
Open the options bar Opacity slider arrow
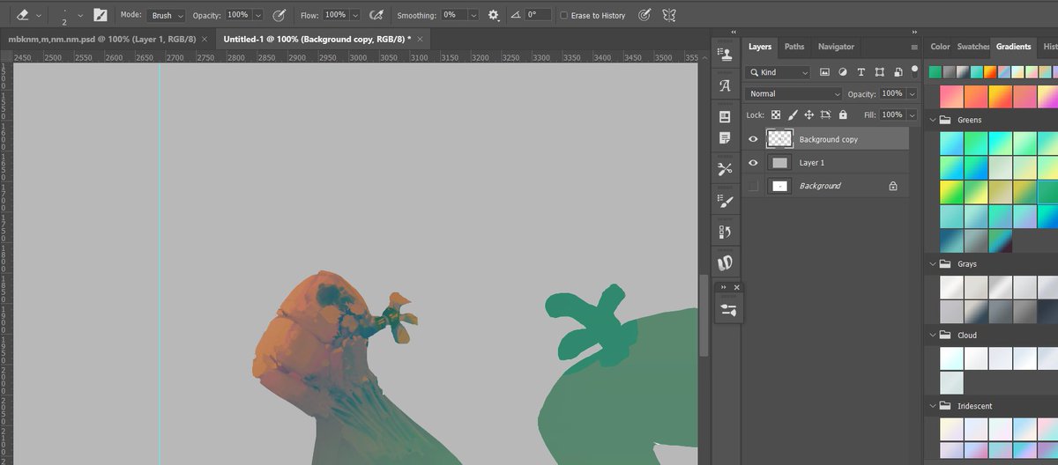click(x=257, y=15)
